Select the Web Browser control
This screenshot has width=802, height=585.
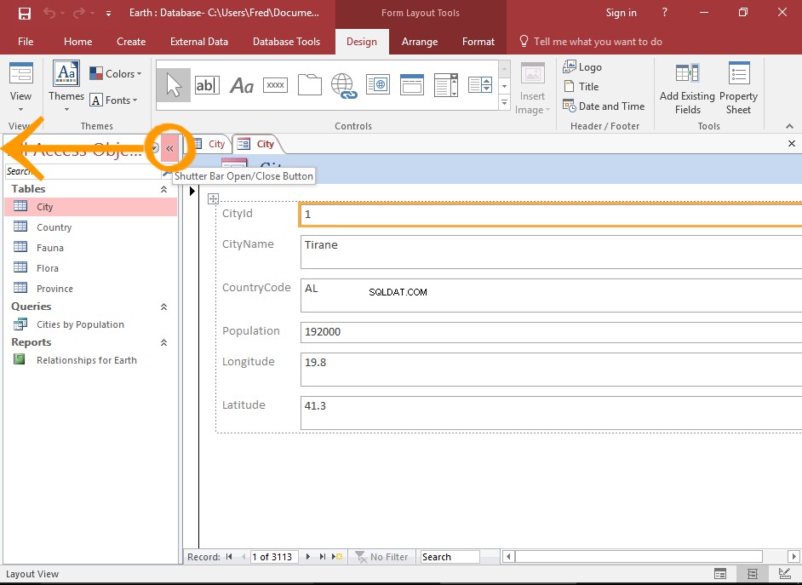coord(378,85)
